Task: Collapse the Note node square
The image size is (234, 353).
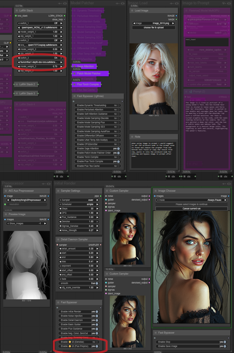Action: coord(132,137)
